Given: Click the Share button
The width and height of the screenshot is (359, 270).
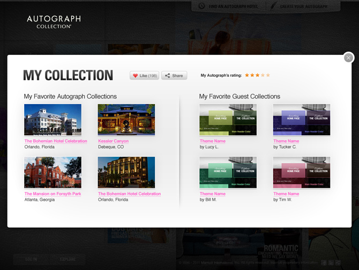Looking at the screenshot, I should tap(174, 76).
